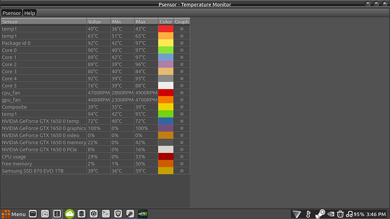Click the red swatch of cpu_fan
The height and width of the screenshot is (219, 390).
pos(166,93)
